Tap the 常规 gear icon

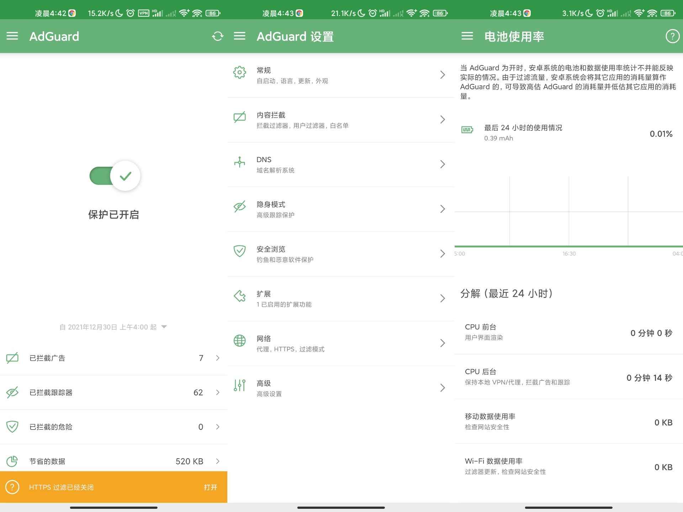[x=239, y=72]
